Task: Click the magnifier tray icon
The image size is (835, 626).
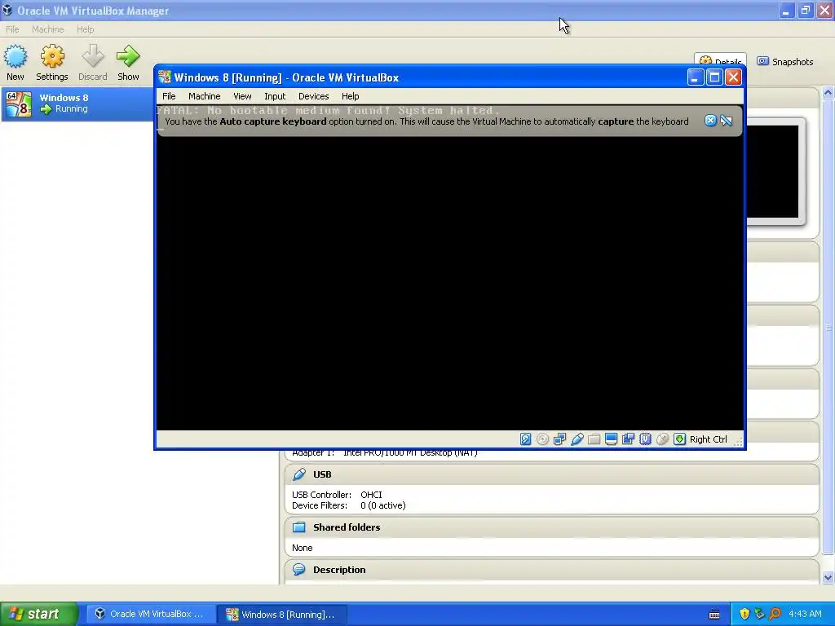Action: (775, 614)
